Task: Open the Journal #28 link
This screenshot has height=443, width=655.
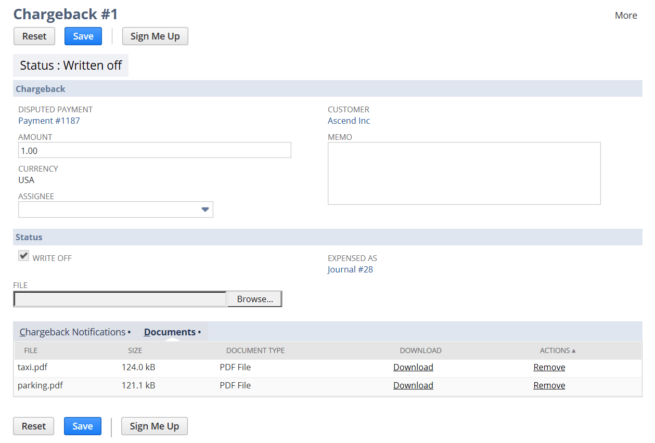Action: coord(350,270)
